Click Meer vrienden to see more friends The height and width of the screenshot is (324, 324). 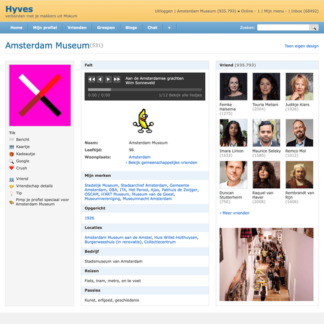tap(235, 213)
